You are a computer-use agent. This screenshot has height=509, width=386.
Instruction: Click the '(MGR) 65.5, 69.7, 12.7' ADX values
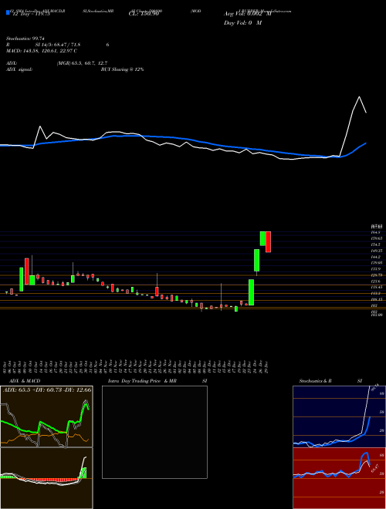pyautogui.click(x=82, y=63)
